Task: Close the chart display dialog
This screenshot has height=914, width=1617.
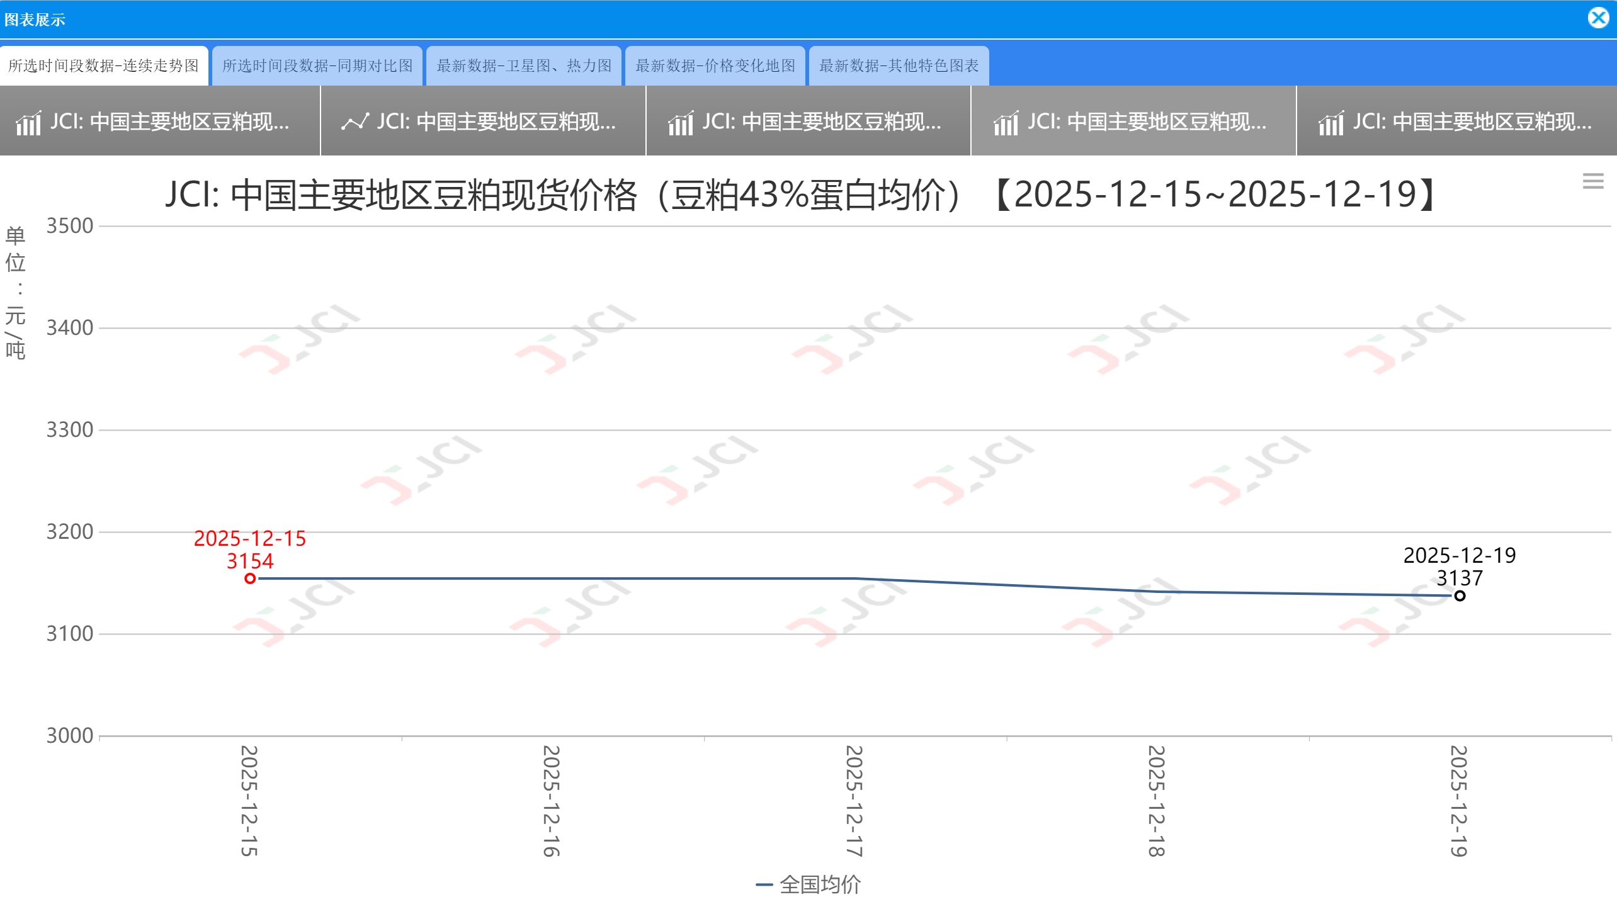Action: 1598,18
